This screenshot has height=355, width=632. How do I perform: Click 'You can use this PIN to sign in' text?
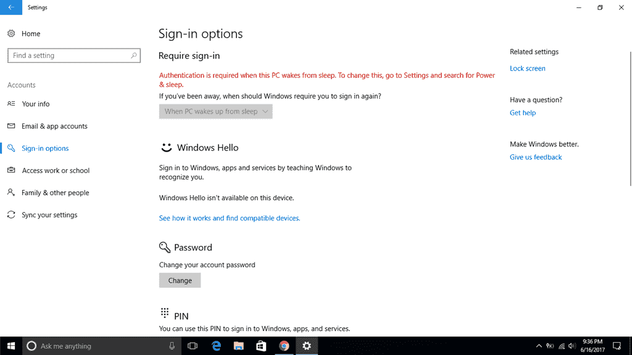(254, 328)
